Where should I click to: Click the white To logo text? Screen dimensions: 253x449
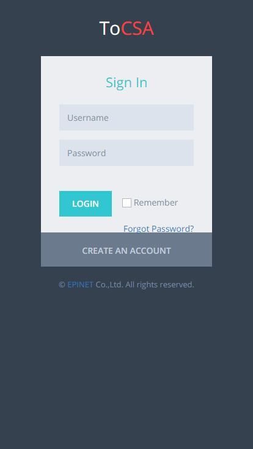(110, 28)
